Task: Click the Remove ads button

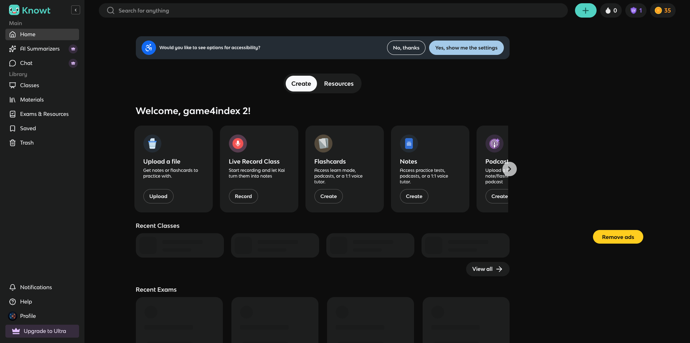Action: [617, 237]
